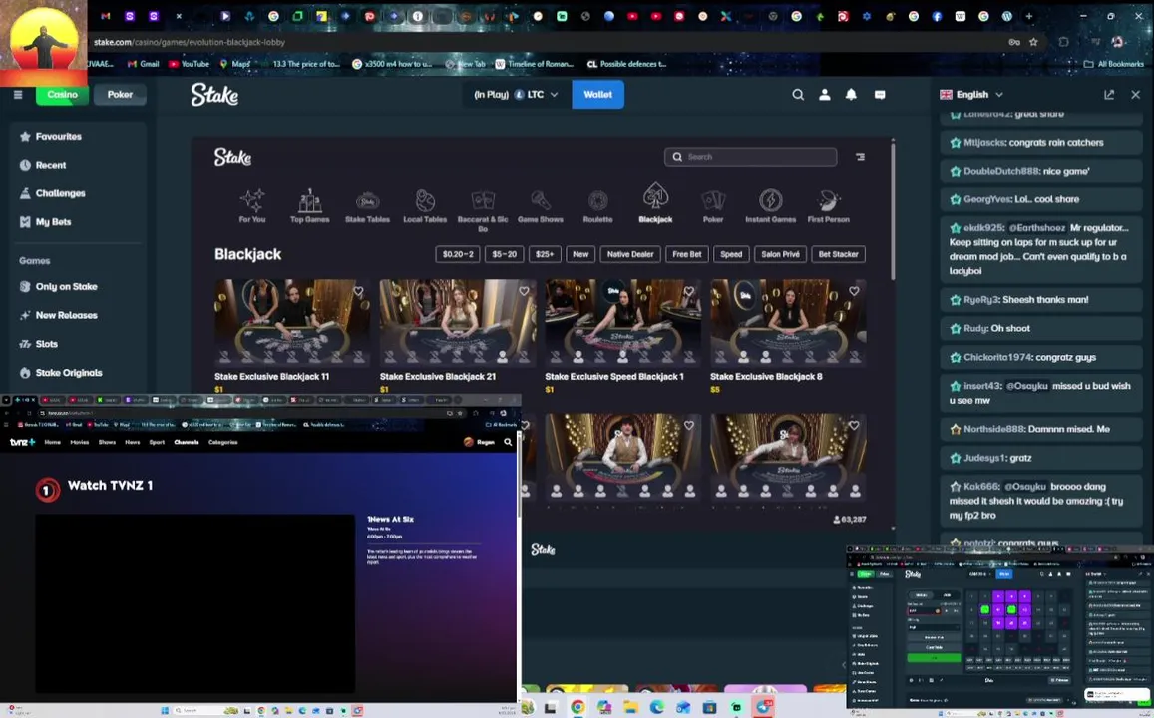The height and width of the screenshot is (718, 1154).
Task: Open the Stake hamburger menu
Action: 18,94
